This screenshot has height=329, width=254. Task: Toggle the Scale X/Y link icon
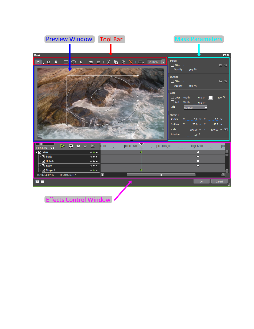(226, 130)
